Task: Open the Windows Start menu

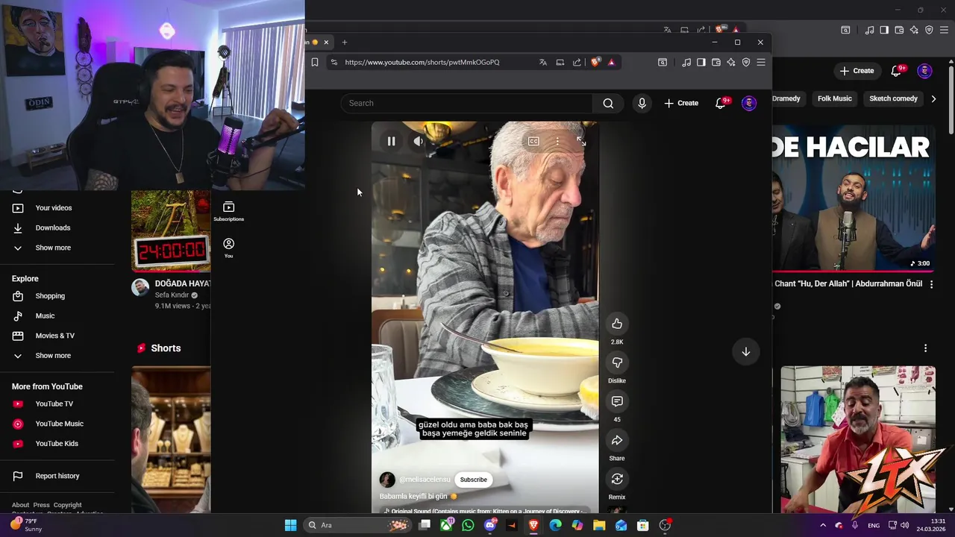Action: (290, 525)
